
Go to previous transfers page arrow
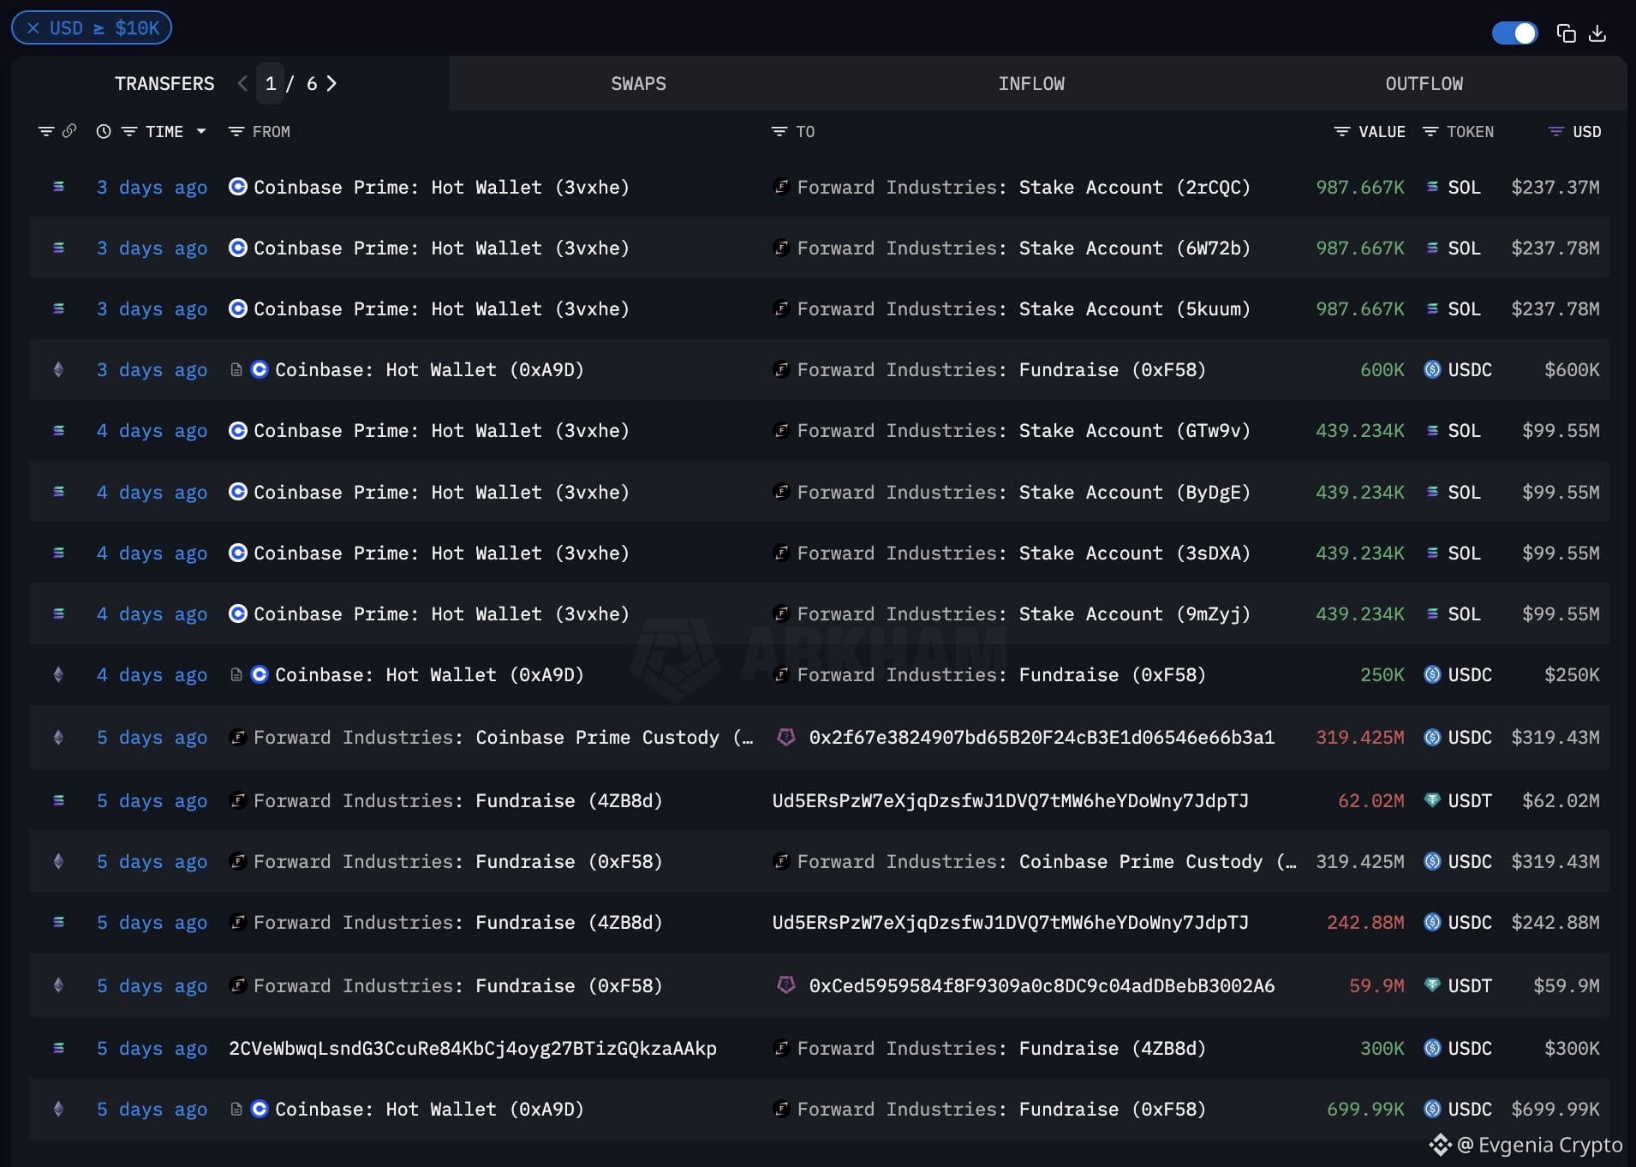click(242, 83)
